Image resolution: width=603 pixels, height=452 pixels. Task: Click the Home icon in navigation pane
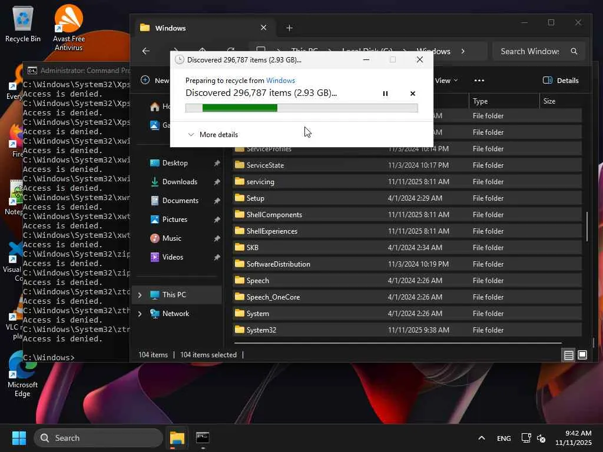tap(155, 107)
